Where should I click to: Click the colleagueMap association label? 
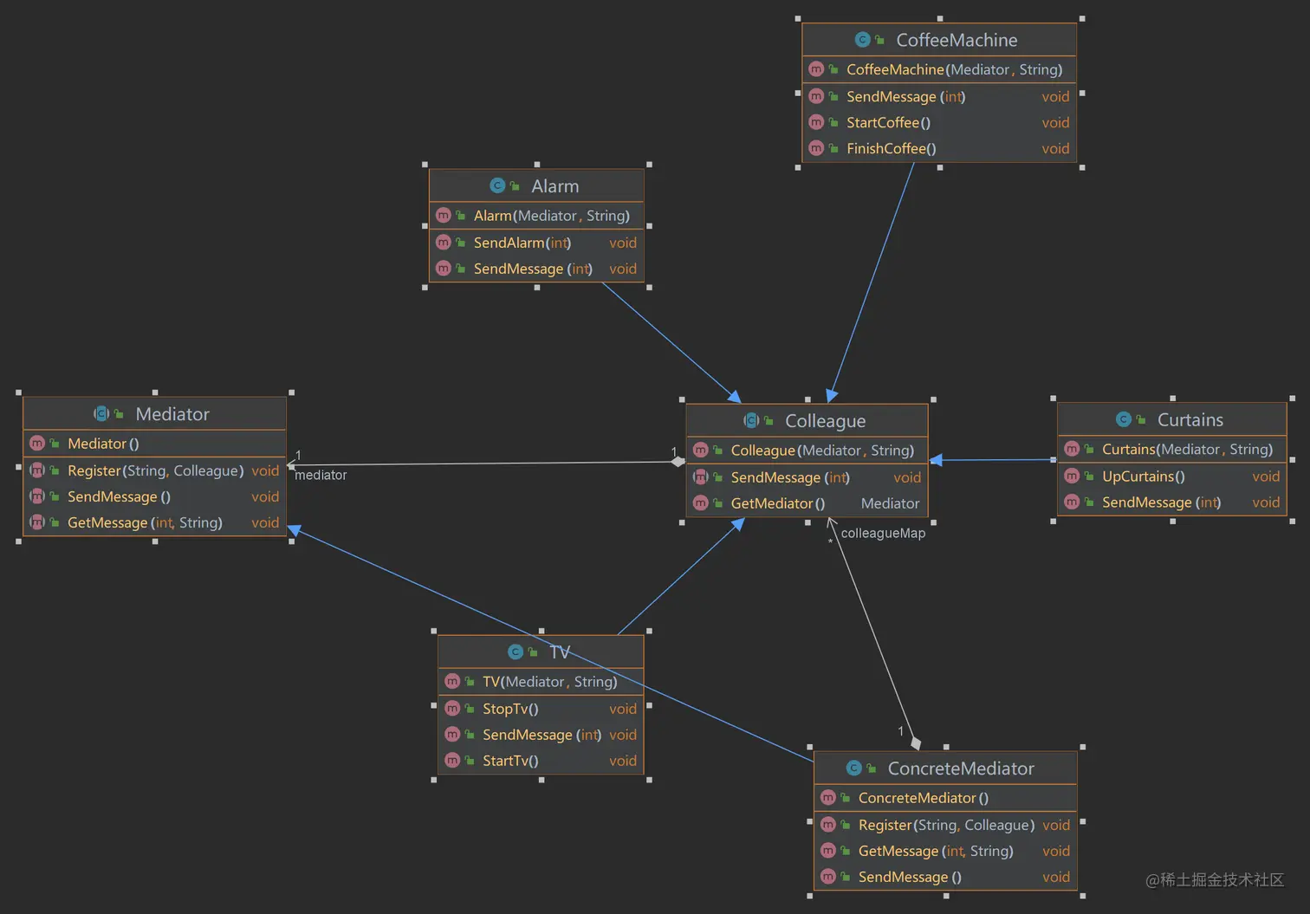883,533
